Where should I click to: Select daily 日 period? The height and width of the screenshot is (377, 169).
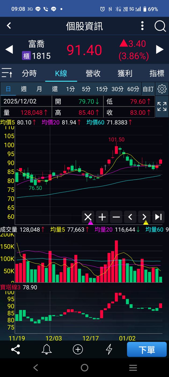click(8, 89)
